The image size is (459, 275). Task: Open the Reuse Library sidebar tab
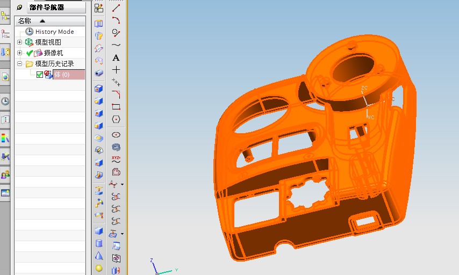[5, 52]
